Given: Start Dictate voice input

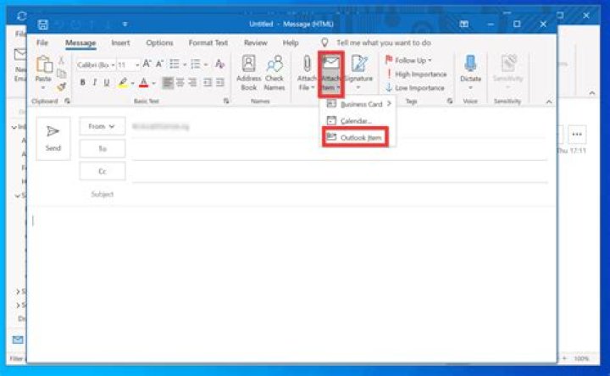Looking at the screenshot, I should (470, 72).
